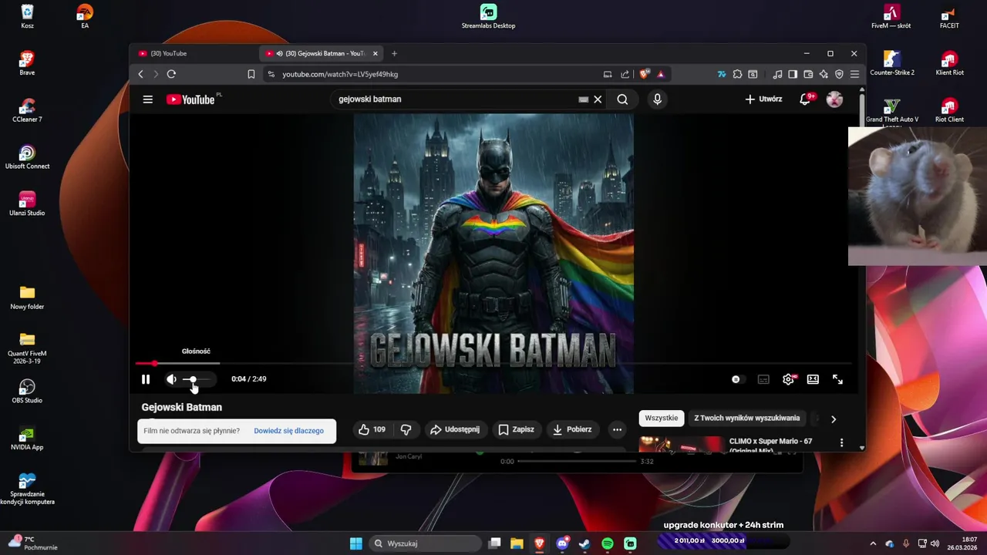Submit search with magnifying glass button
This screenshot has width=987, height=555.
(x=622, y=99)
